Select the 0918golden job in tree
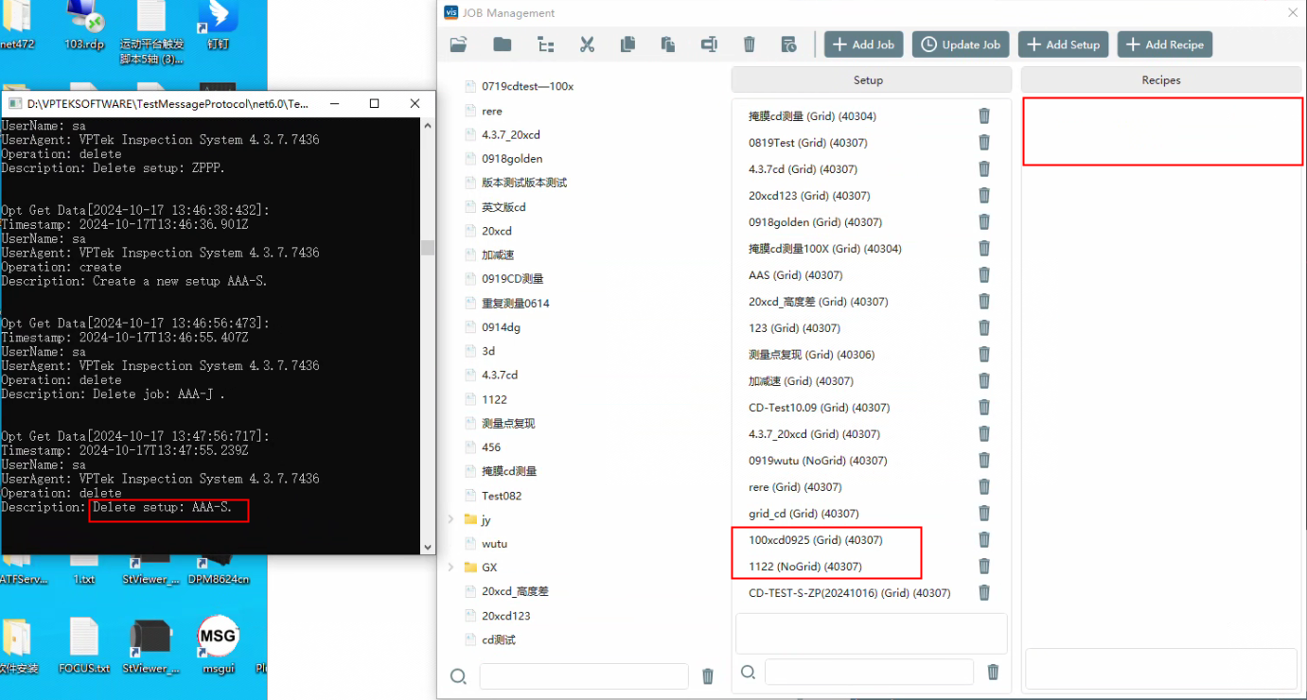This screenshot has width=1307, height=700. (x=512, y=159)
